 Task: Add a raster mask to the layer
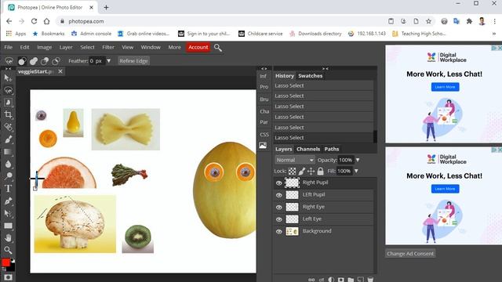(341, 279)
